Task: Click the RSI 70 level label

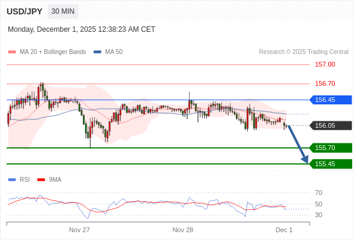Action: pyautogui.click(x=319, y=193)
